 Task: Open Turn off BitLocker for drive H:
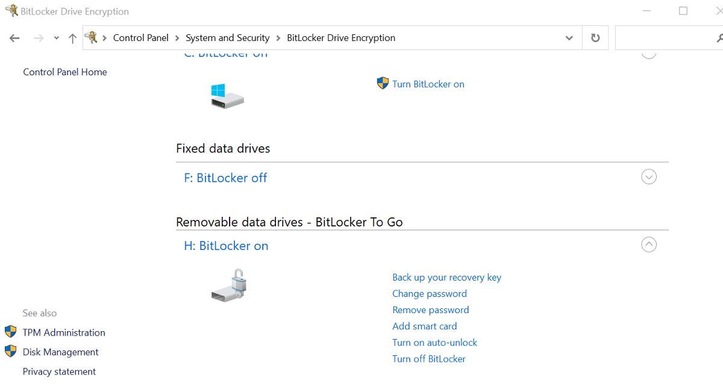point(429,358)
